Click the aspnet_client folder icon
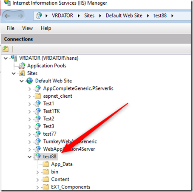The image size is (193, 192). (38, 96)
